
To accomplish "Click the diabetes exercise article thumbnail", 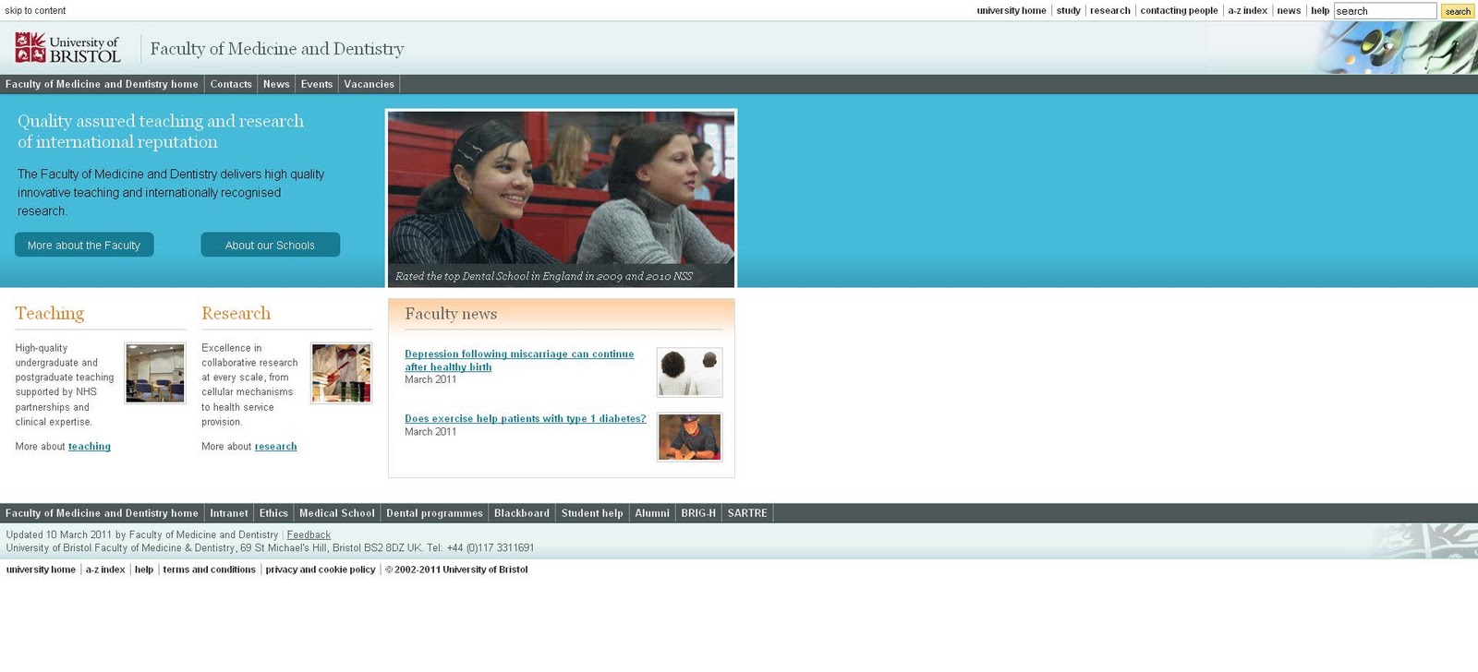I will pos(690,438).
